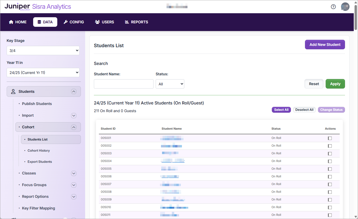Click the Juniper Sisra Analytics logo
Screen dimensions: 358x219
pyautogui.click(x=38, y=7)
